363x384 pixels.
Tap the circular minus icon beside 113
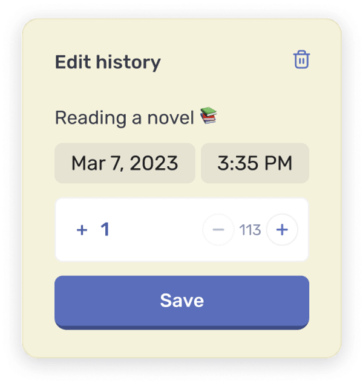click(x=218, y=230)
